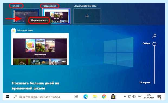
Task: Click the Windows Start button
Action: point(7,97)
